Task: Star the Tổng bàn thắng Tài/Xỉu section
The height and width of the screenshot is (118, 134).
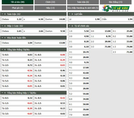Action: pos(5,49)
